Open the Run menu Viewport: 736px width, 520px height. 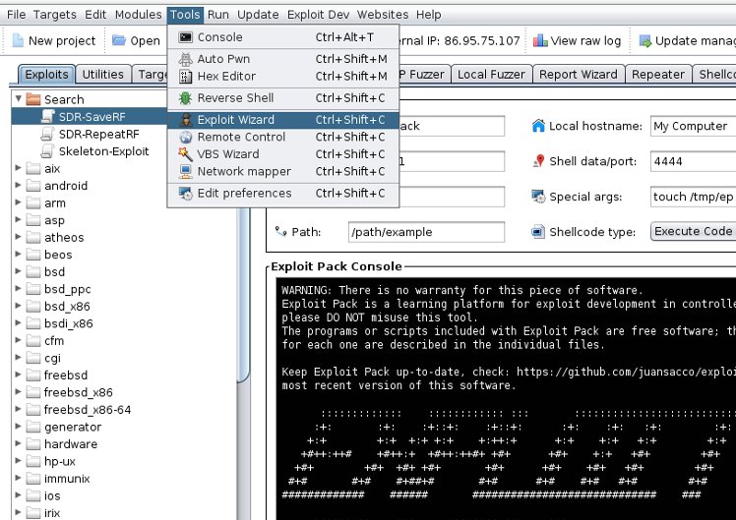point(218,15)
